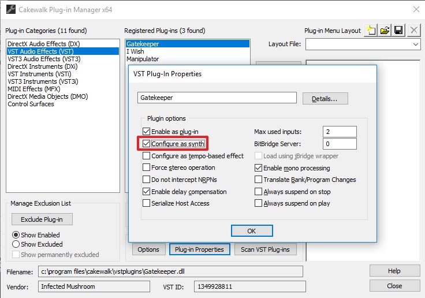Enable Always suspend on stop
This screenshot has height=298, width=425.
coord(259,192)
